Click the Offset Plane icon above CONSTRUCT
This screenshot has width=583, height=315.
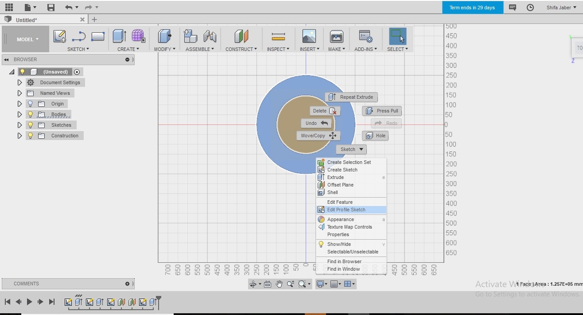coord(241,36)
